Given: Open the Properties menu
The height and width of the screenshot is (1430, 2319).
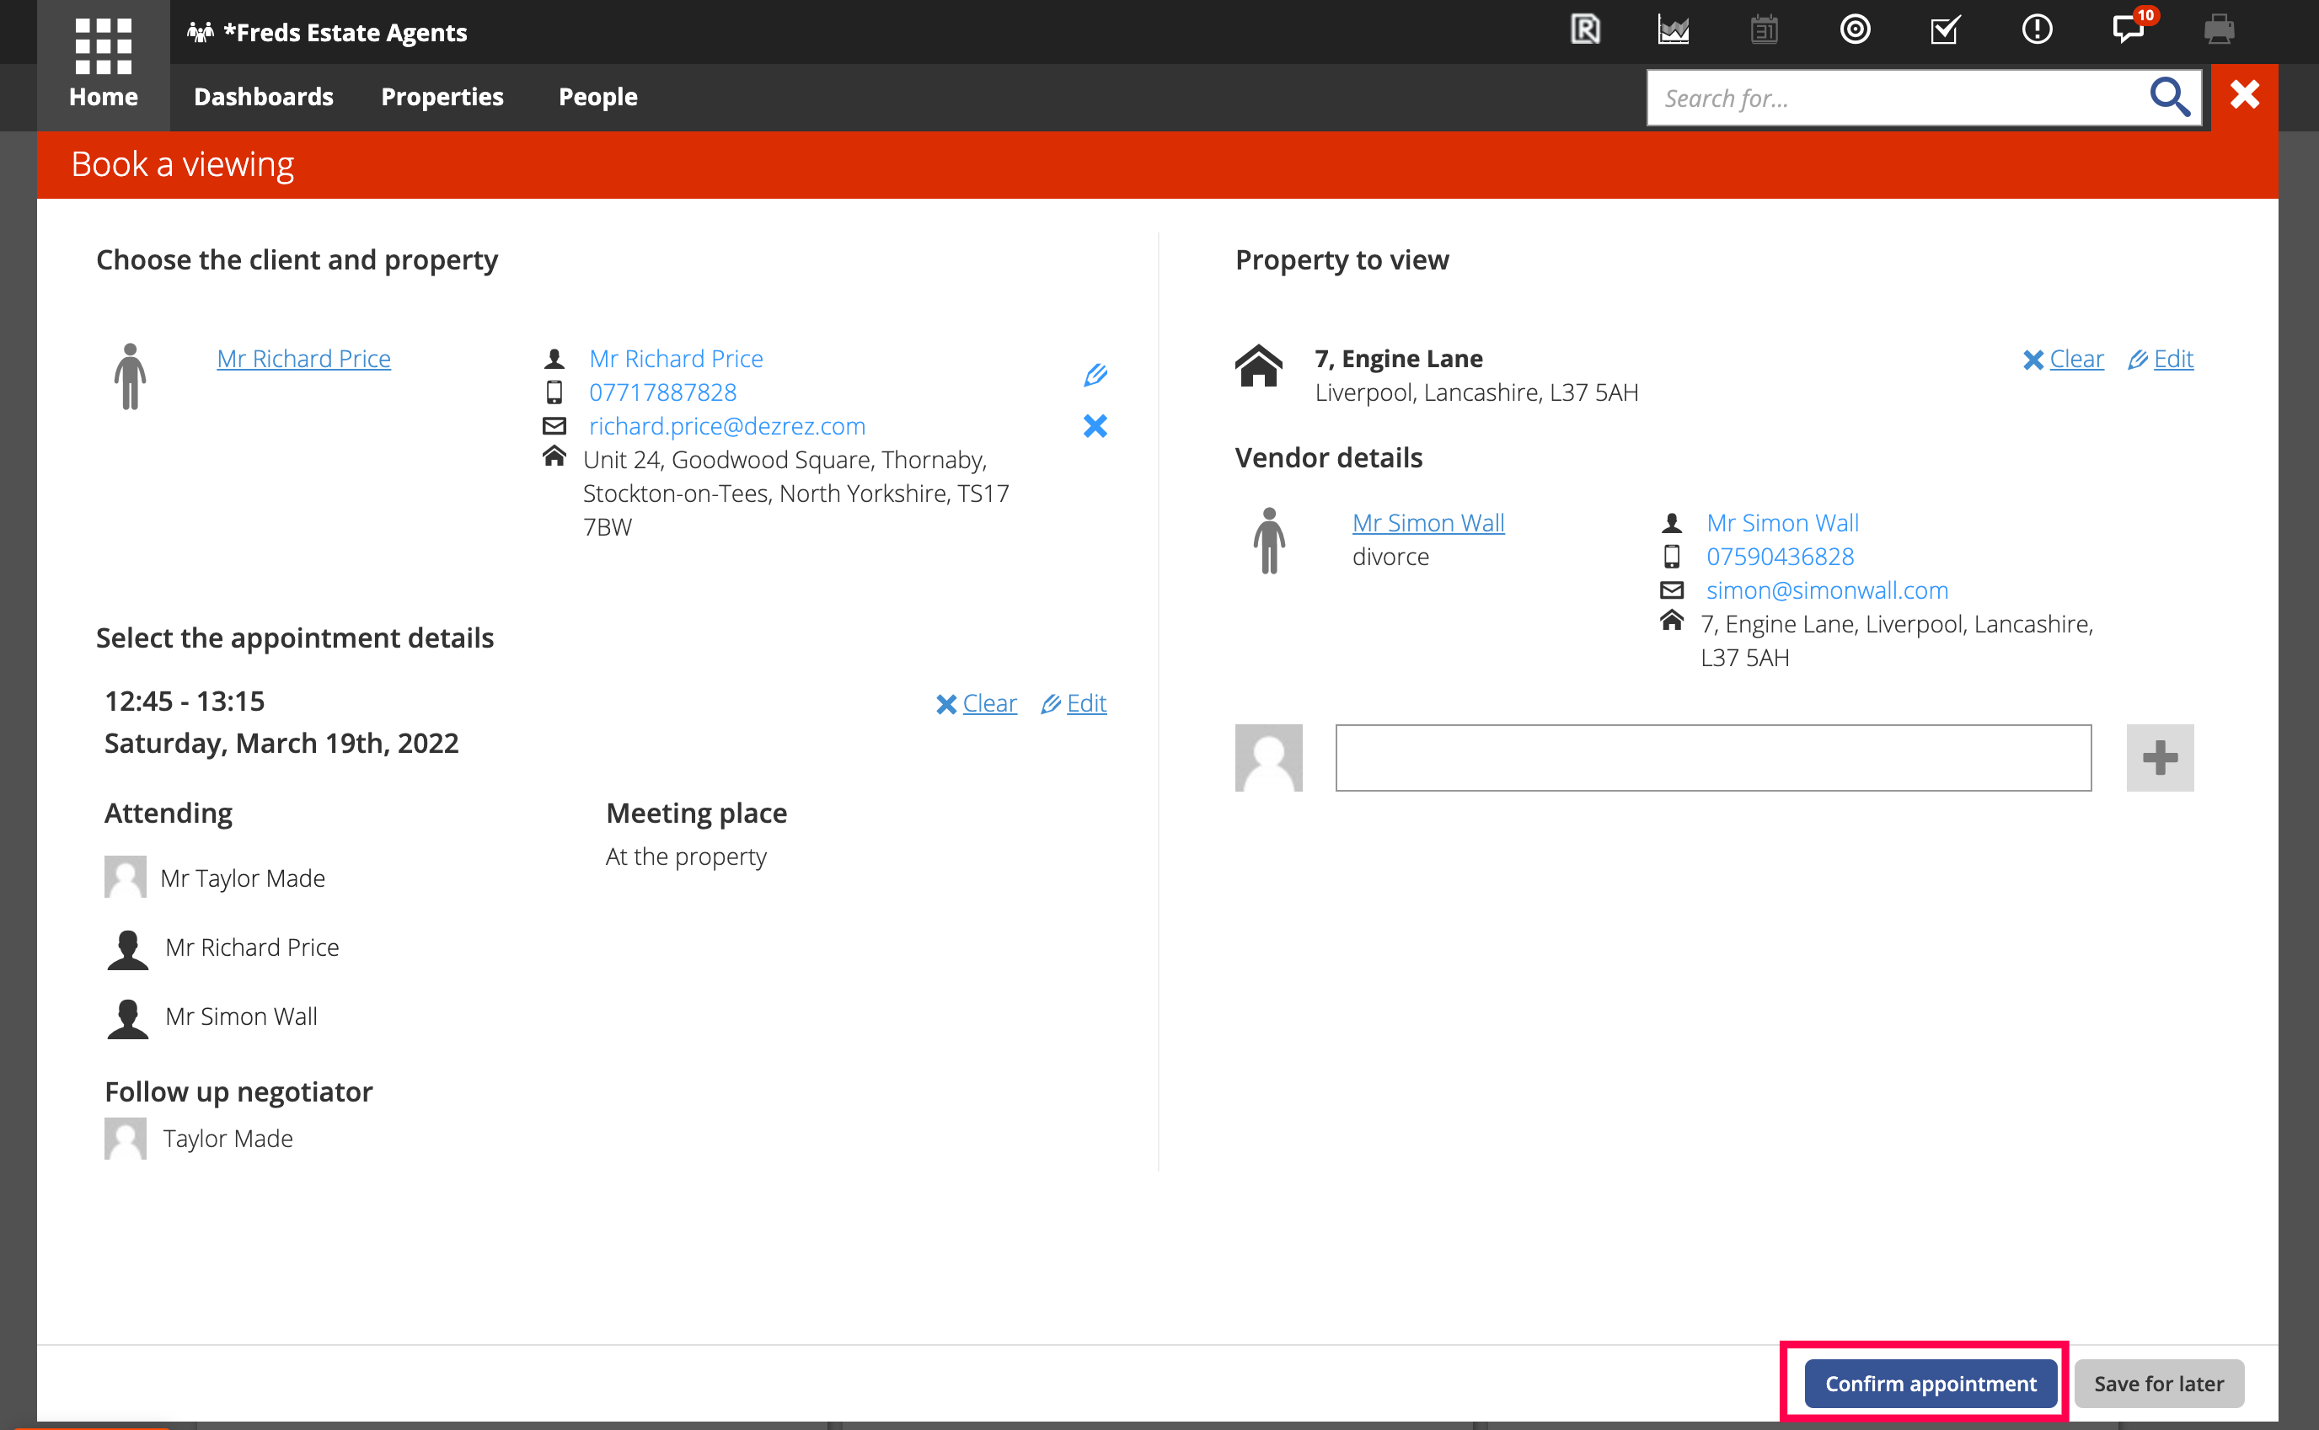Looking at the screenshot, I should pyautogui.click(x=442, y=97).
